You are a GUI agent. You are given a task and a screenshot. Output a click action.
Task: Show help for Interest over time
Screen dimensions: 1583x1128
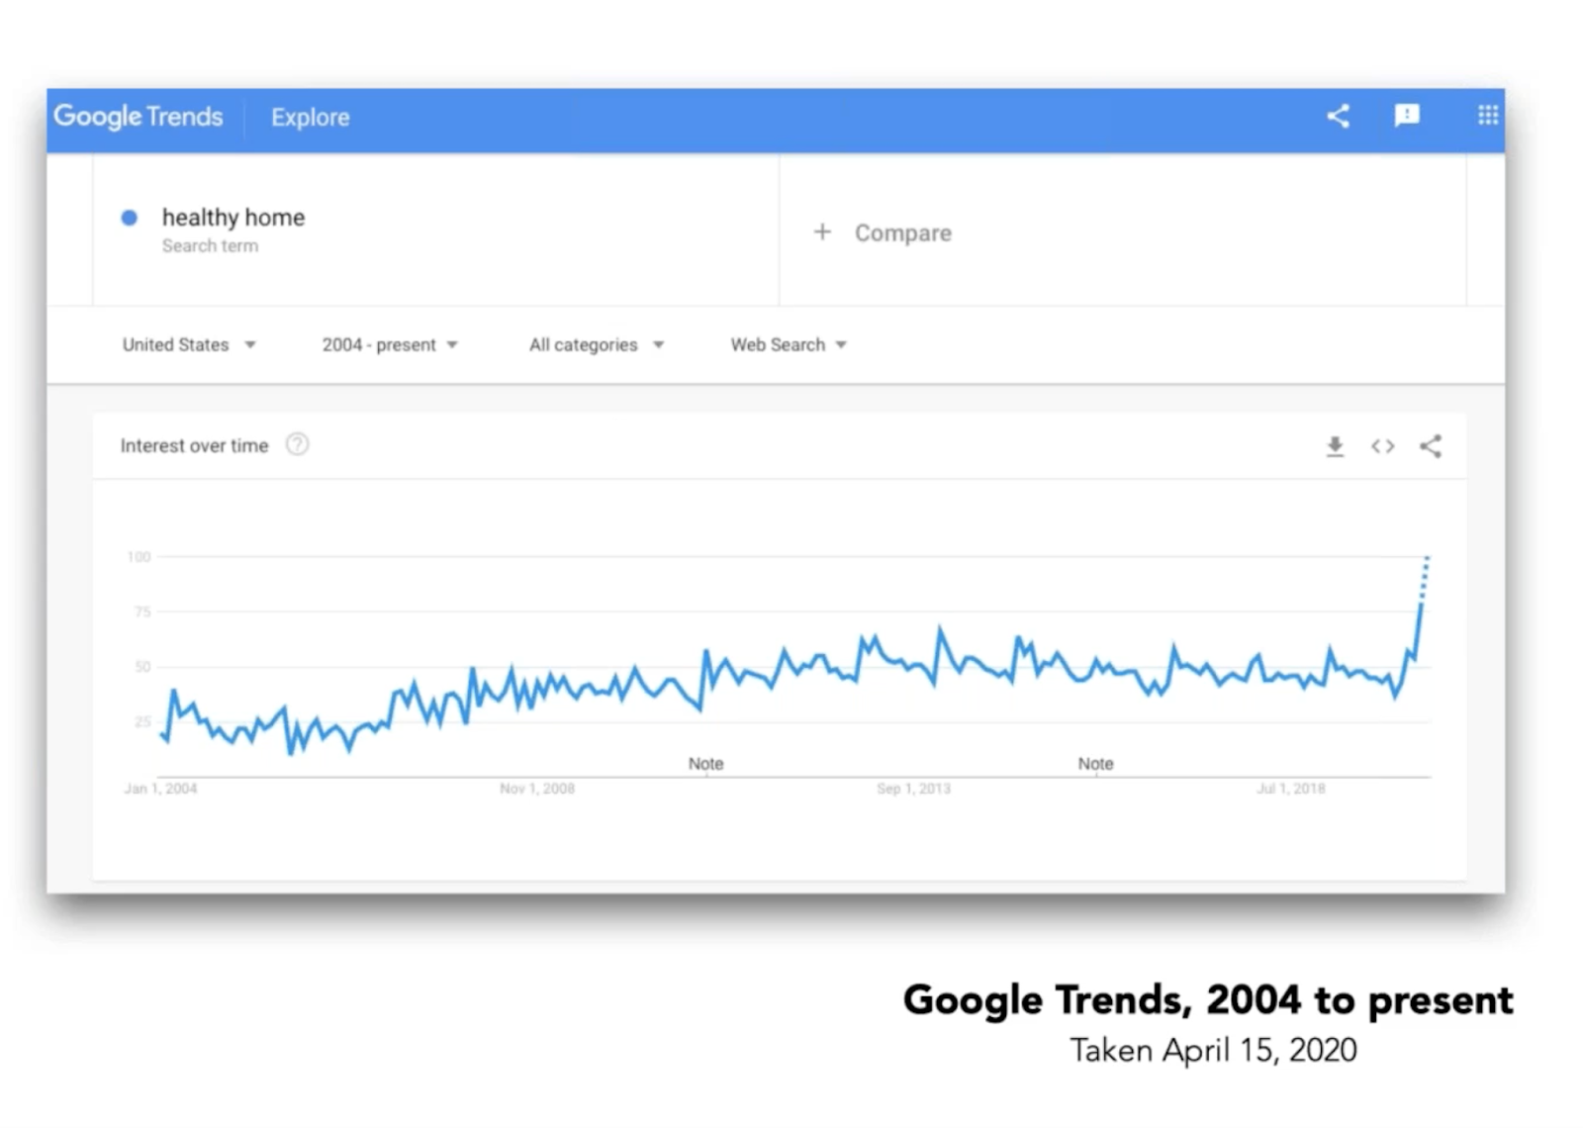[x=297, y=445]
